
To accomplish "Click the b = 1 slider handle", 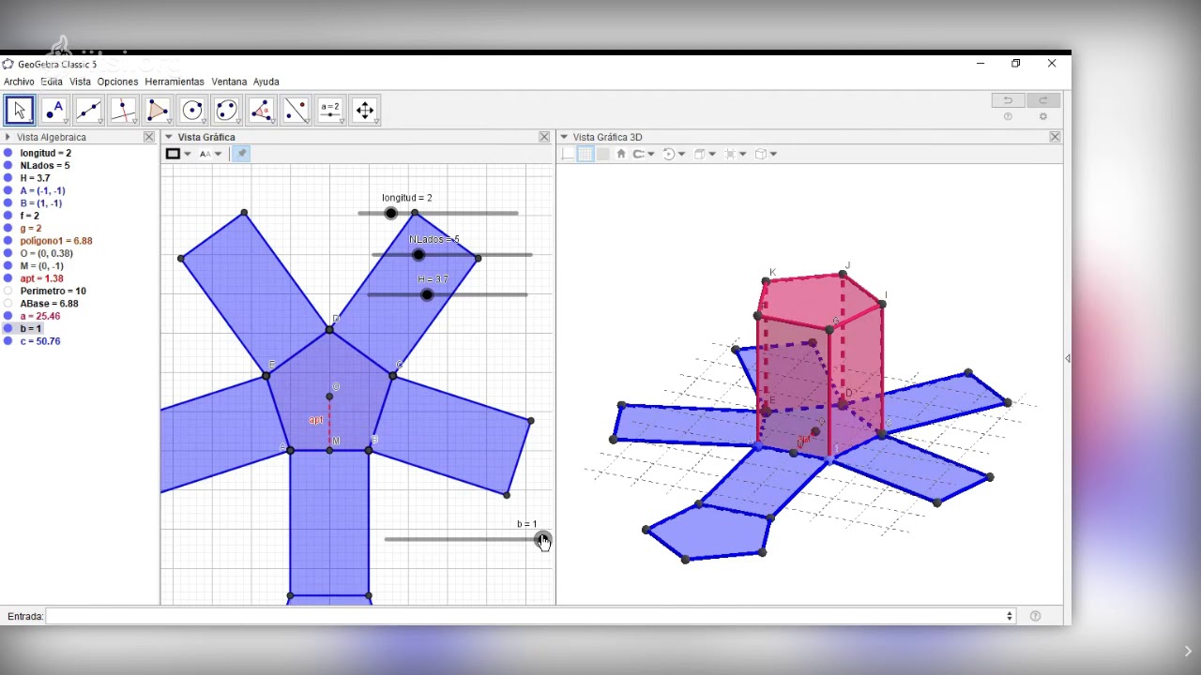I will click(x=541, y=539).
